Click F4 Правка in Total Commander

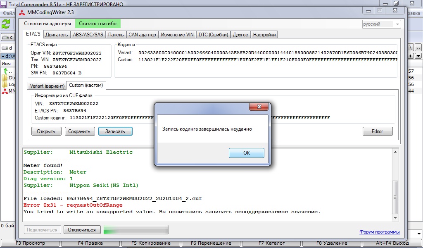(90, 243)
